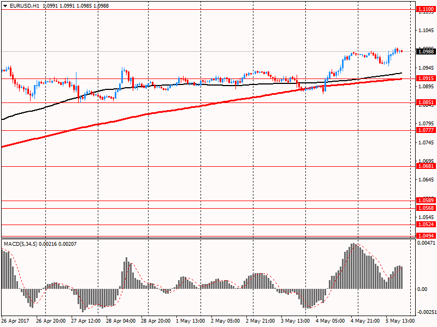Screen dimensions: 437x327
Task: Select the 1.1100 price level label
Action: [x=426, y=9]
